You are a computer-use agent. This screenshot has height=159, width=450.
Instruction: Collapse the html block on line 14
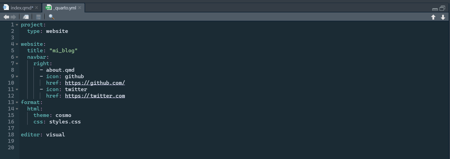pos(17,109)
